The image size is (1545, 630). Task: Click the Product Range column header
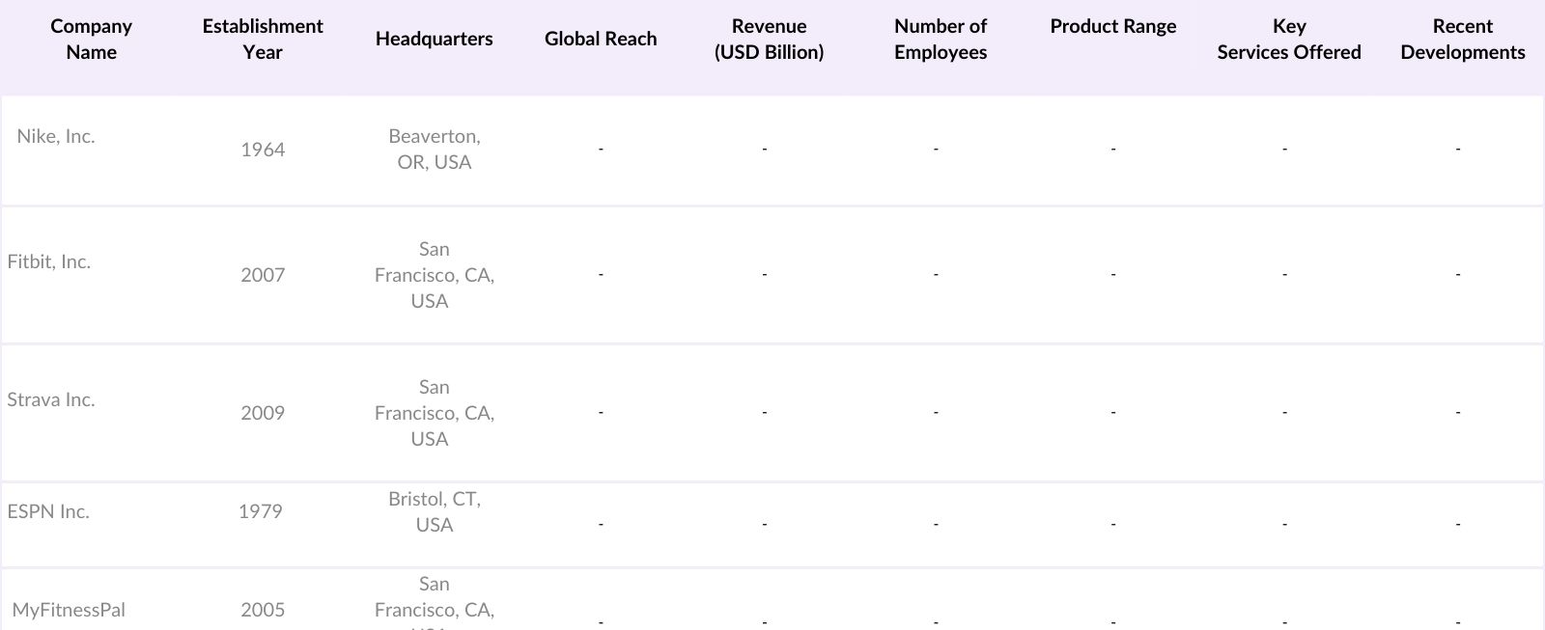click(1113, 26)
